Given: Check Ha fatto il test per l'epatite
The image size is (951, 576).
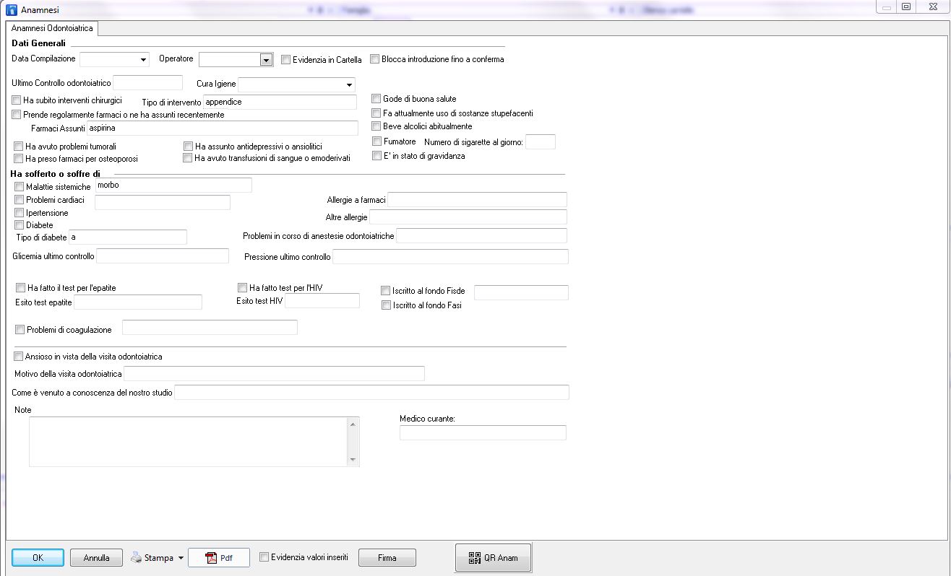Looking at the screenshot, I should tap(20, 288).
